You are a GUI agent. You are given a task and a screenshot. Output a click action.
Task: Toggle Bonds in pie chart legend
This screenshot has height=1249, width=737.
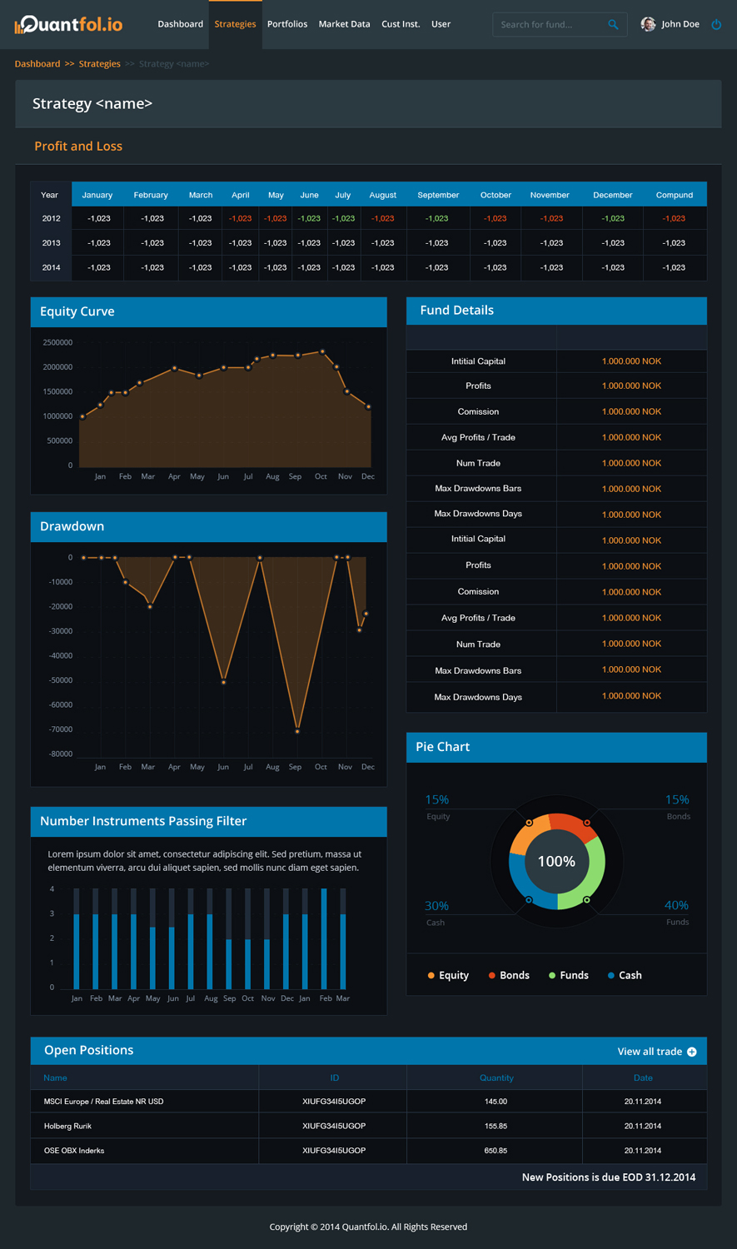click(508, 975)
